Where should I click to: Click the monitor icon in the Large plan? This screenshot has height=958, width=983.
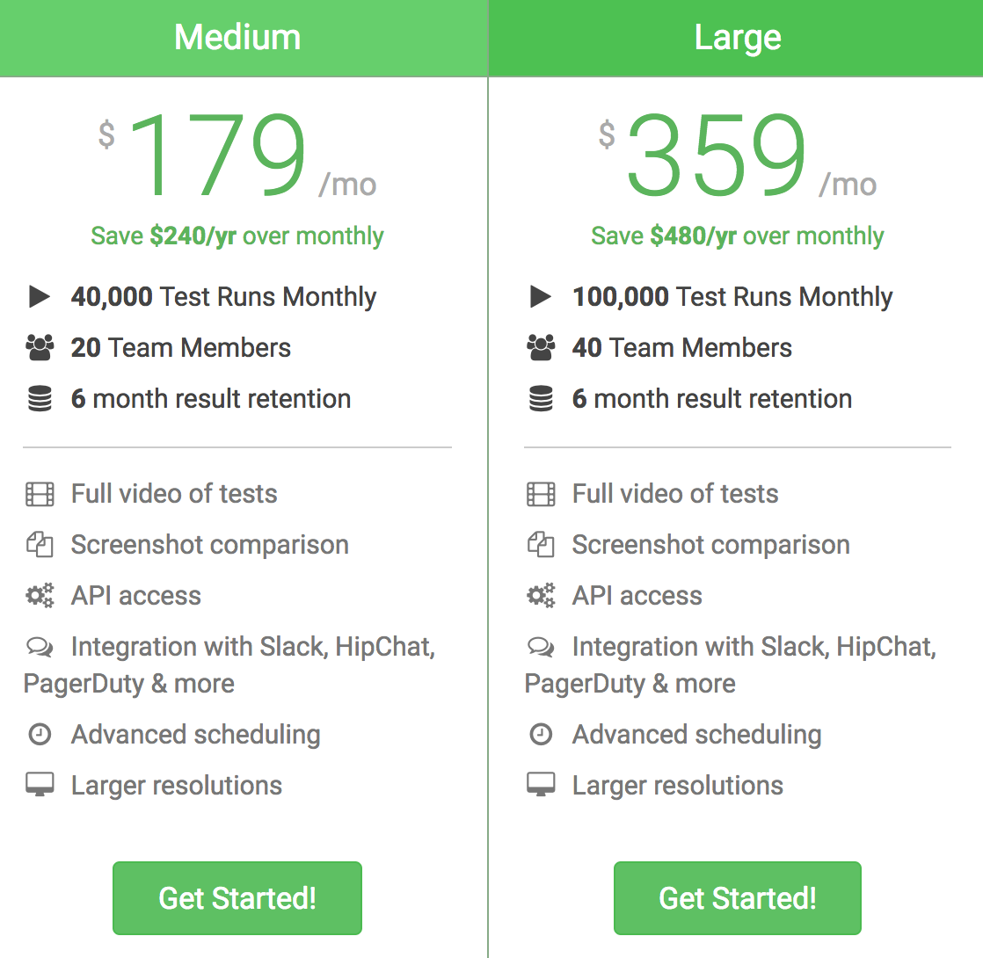pos(541,785)
